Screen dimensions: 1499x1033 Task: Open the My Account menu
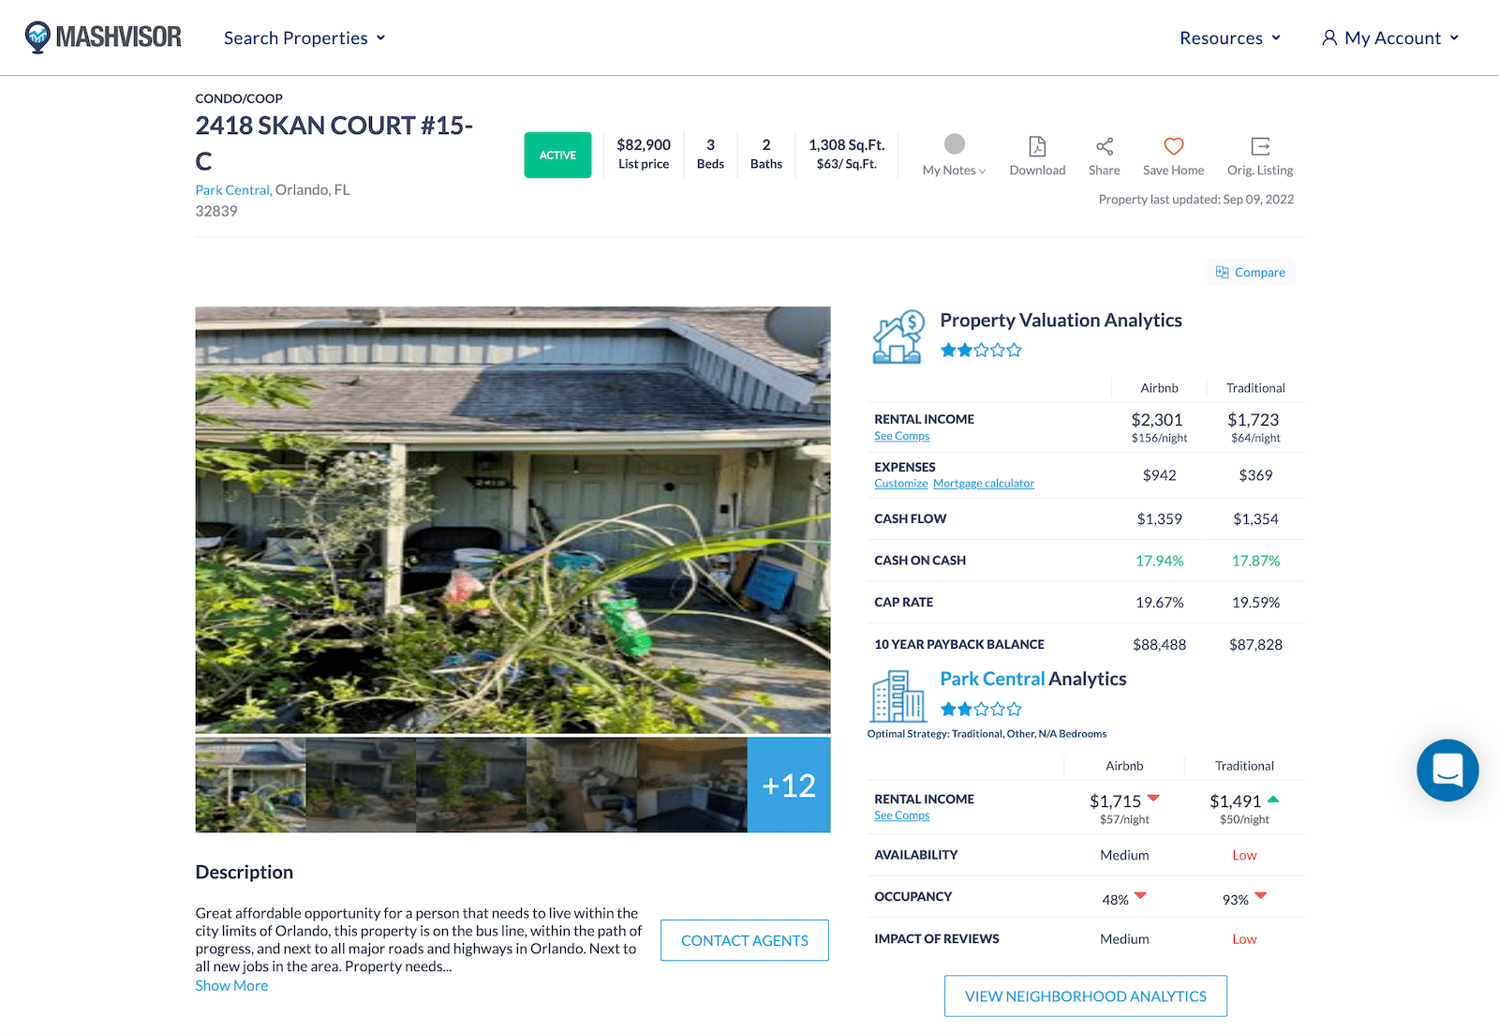1390,38
